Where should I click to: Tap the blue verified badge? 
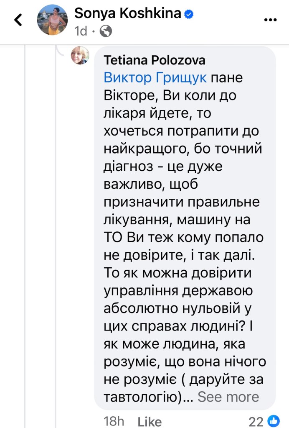click(189, 14)
